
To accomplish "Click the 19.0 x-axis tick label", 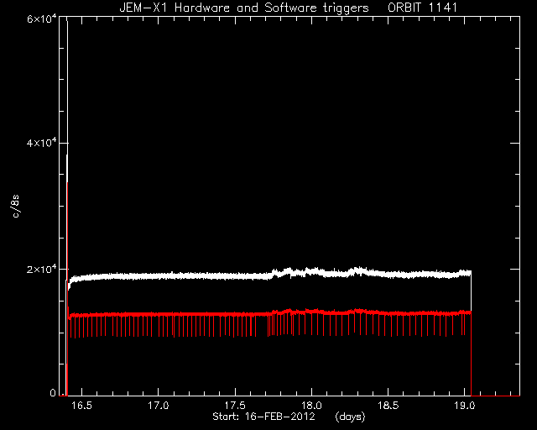I will (465, 406).
